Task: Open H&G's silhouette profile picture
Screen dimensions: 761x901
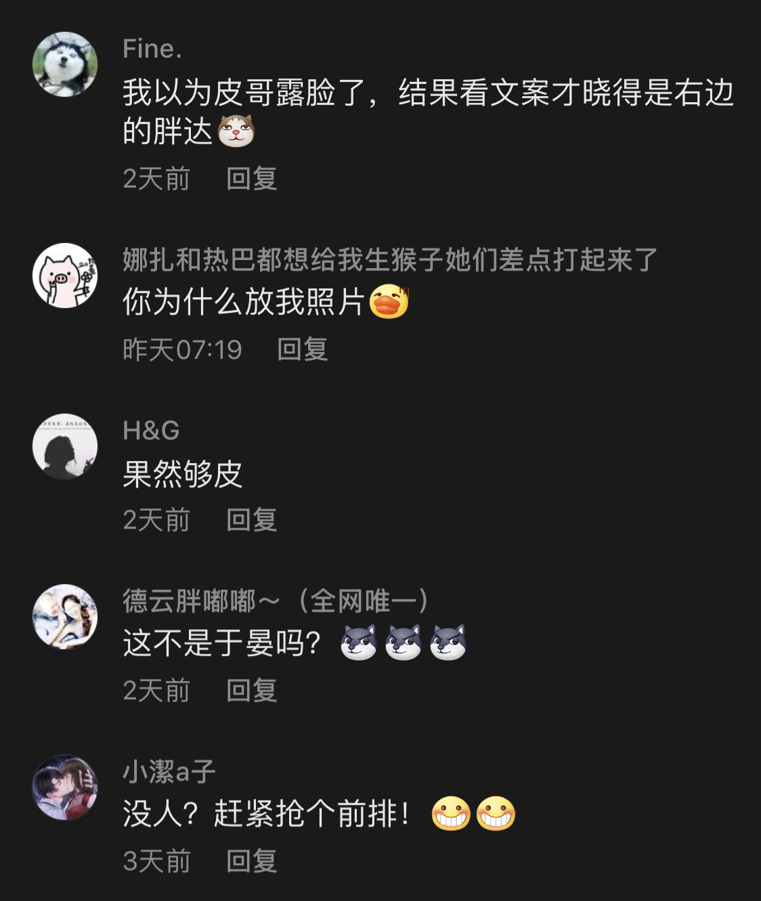Action: pyautogui.click(x=65, y=446)
